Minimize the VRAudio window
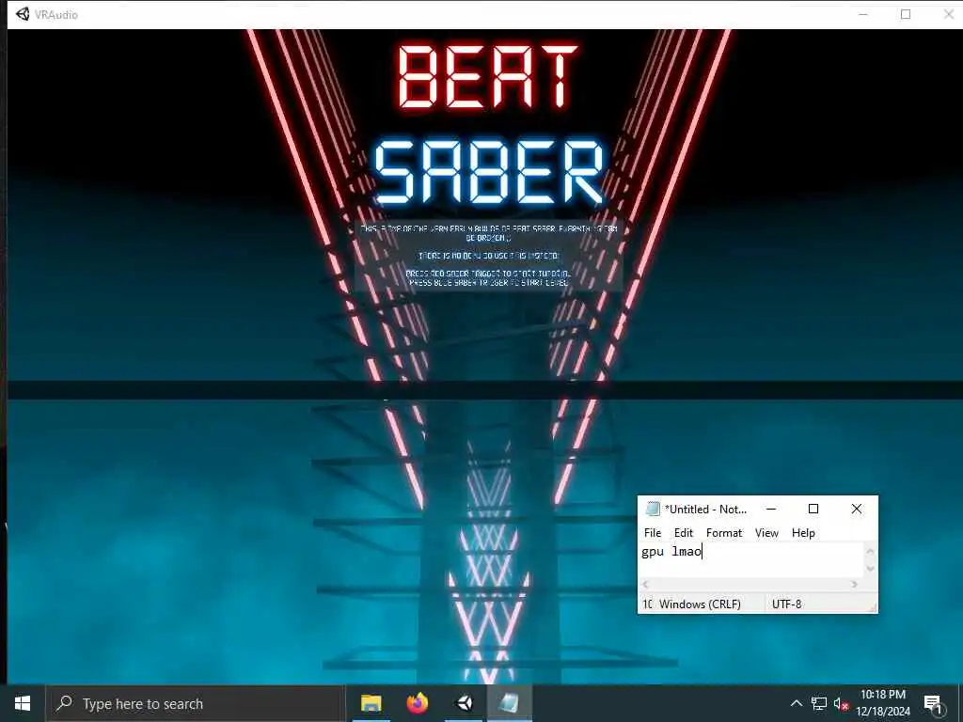The width and height of the screenshot is (963, 722). 863,14
